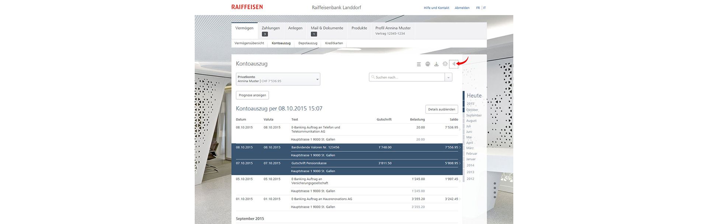Collapse the timeline sidebar with the triangle icon
The width and height of the screenshot is (708, 224).
point(454,64)
